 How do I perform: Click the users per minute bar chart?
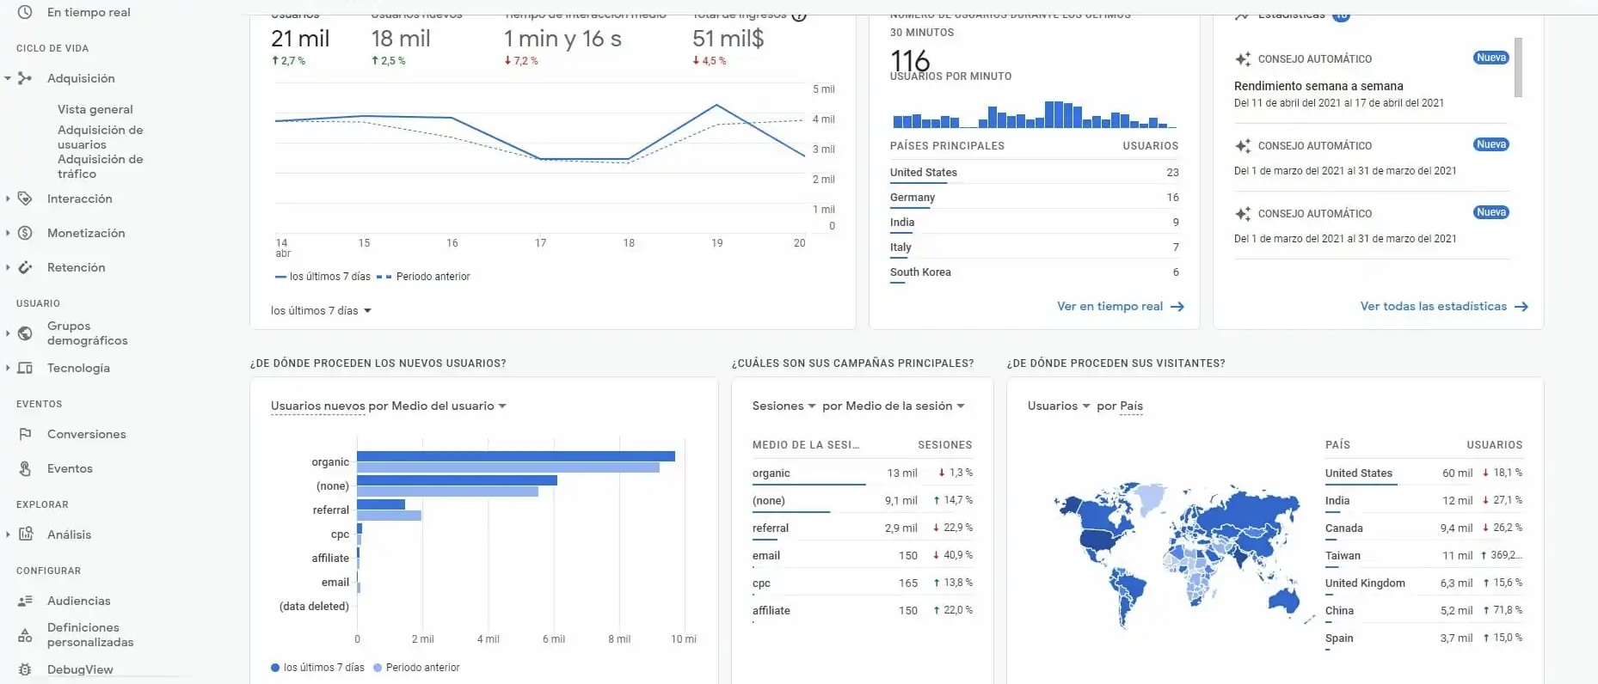[1034, 114]
